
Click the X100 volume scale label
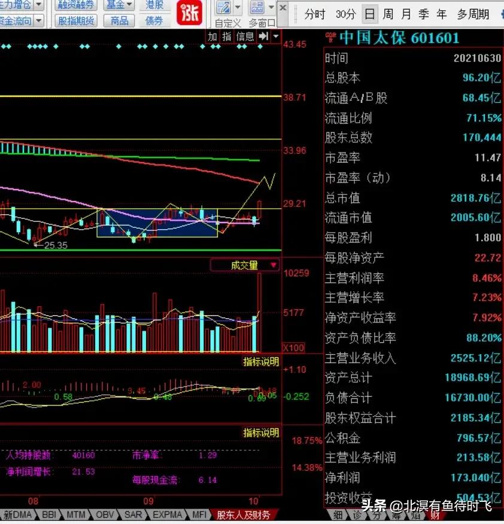[294, 348]
